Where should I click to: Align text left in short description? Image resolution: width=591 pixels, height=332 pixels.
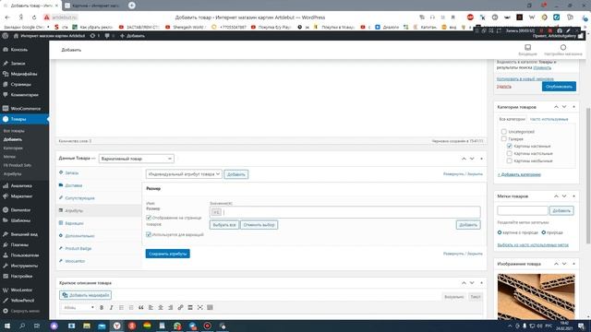[151, 307]
